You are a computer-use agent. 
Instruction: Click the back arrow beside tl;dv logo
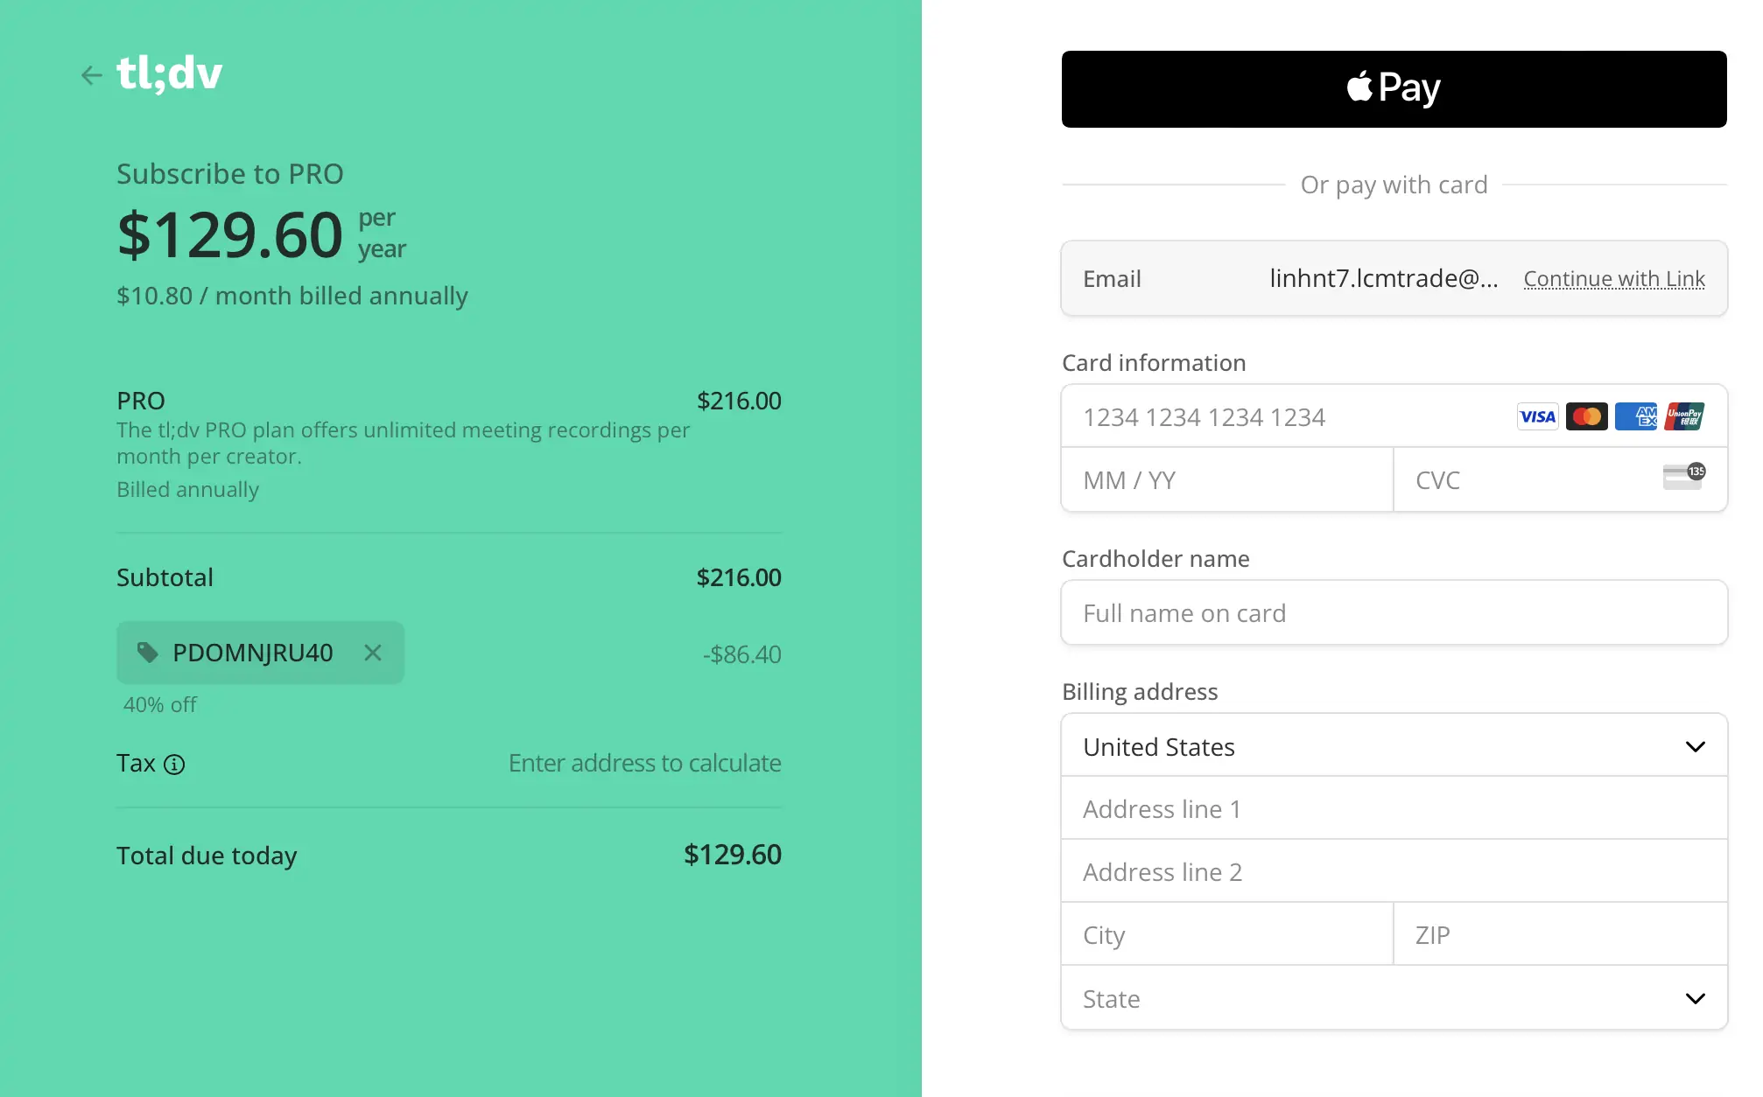[91, 75]
